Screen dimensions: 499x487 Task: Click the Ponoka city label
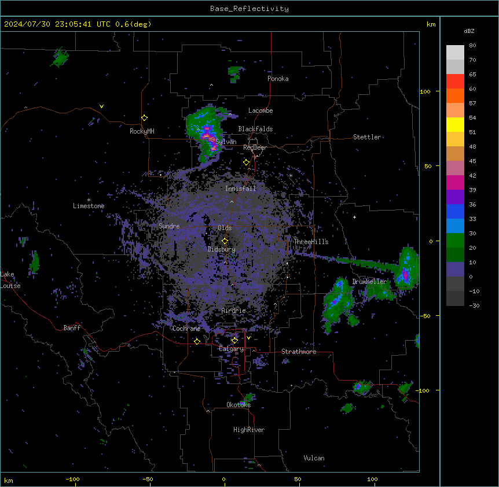[278, 79]
